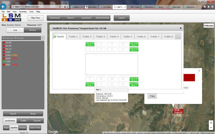Screen dimensions: 215x134
Task: Click the CH 08 Engine Off map marker
Action: click(178, 111)
